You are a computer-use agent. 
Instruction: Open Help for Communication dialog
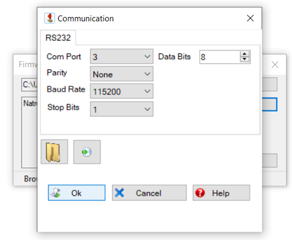(x=222, y=193)
